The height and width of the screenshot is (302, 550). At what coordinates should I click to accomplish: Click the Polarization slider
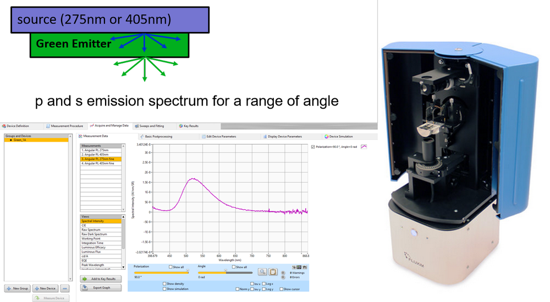[x=161, y=272]
